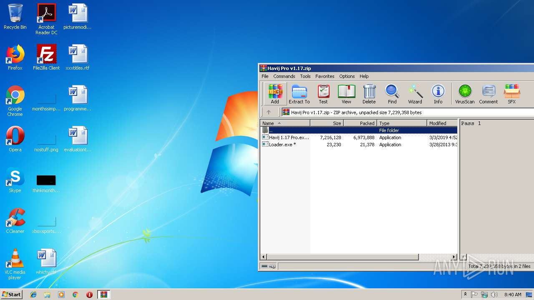This screenshot has height=300, width=534.
Task: Click the WinRAR taskbar button
Action: pyautogui.click(x=104, y=295)
